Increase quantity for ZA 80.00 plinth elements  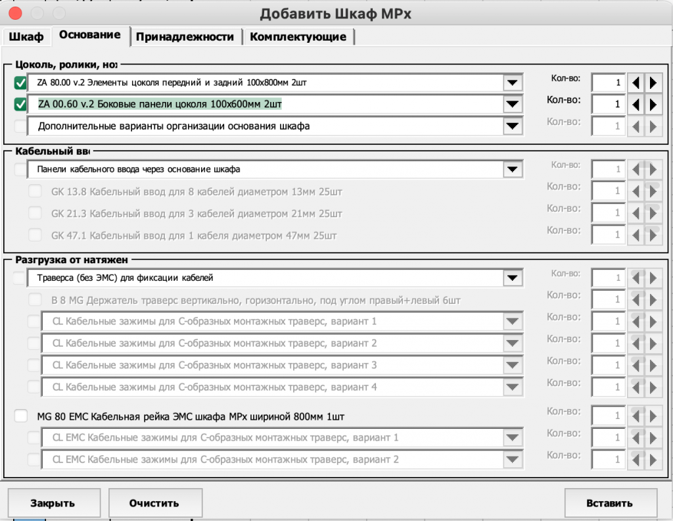click(x=653, y=83)
